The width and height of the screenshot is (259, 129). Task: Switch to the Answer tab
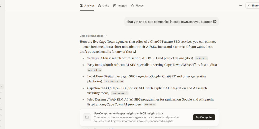point(87,6)
